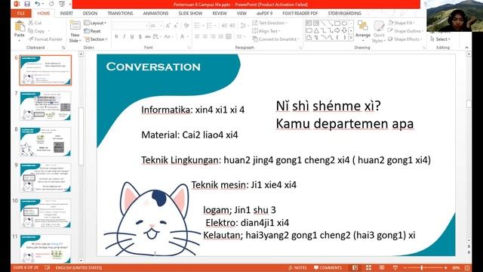Open the FILE tab

(x=21, y=14)
